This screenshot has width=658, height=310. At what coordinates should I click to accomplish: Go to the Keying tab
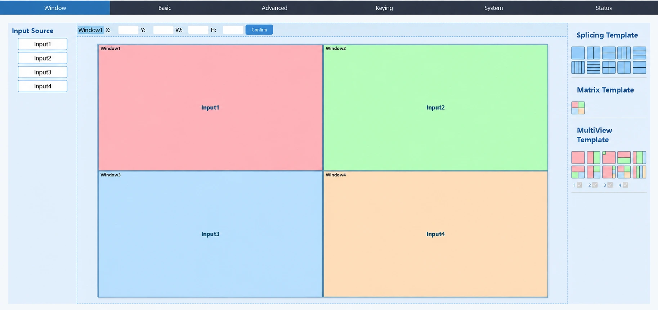[384, 8]
